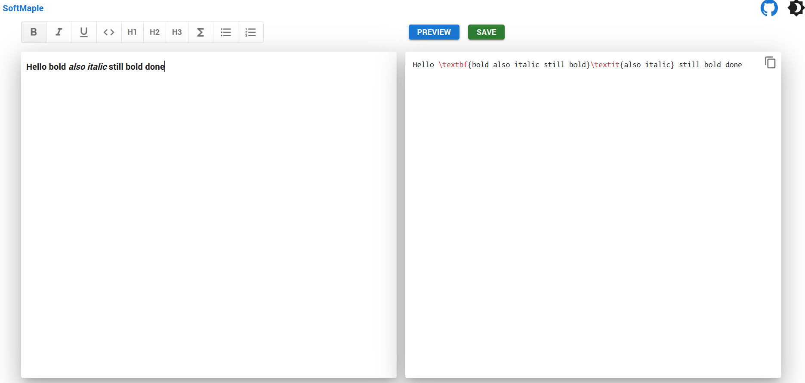
Task: Copy LaTeX output to clipboard
Action: [770, 63]
